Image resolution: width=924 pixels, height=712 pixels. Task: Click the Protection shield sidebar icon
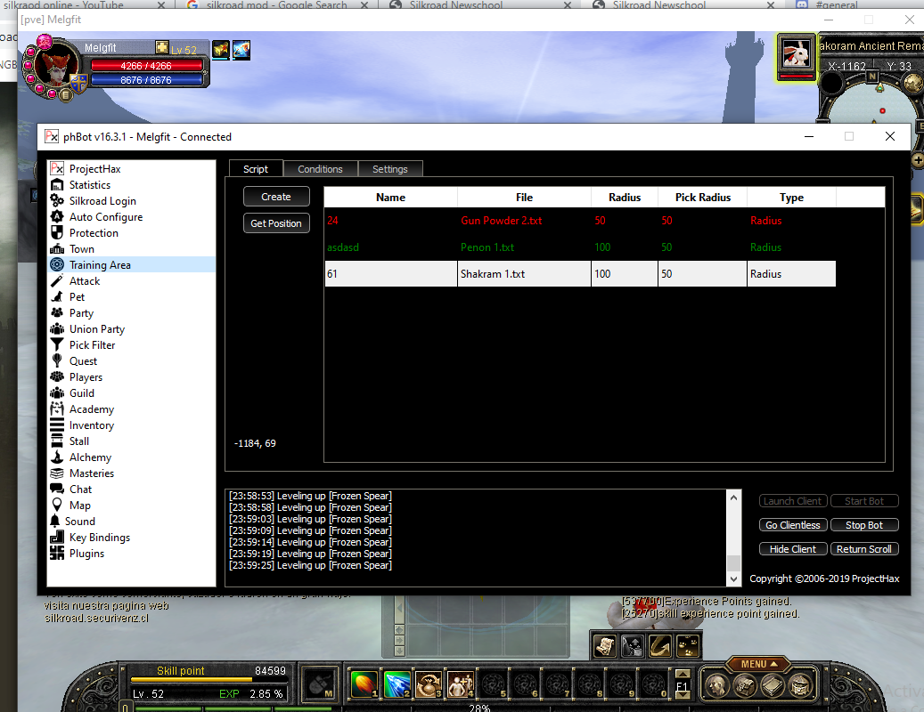point(57,233)
